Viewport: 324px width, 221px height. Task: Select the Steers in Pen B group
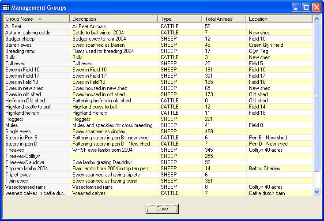21,138
